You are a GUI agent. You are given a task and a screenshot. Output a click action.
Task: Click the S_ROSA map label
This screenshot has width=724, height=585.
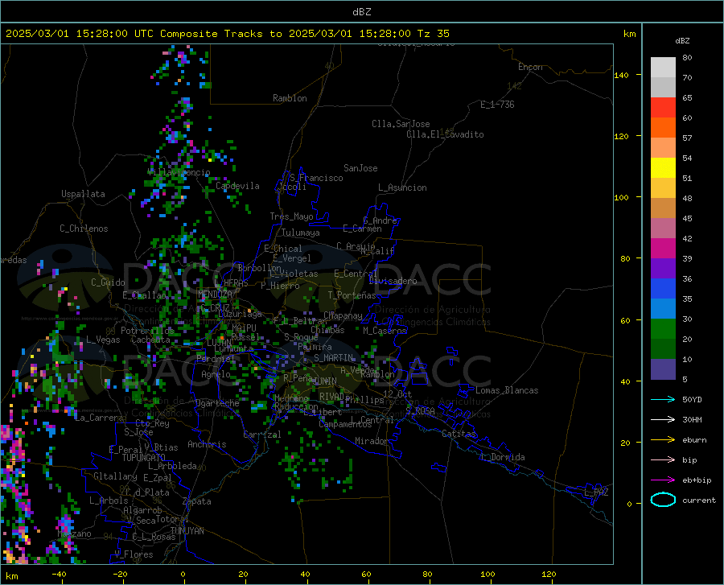pos(420,410)
